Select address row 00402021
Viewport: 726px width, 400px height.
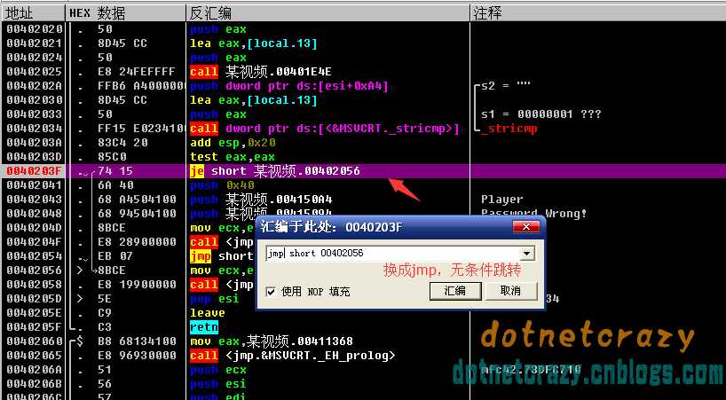click(35, 43)
